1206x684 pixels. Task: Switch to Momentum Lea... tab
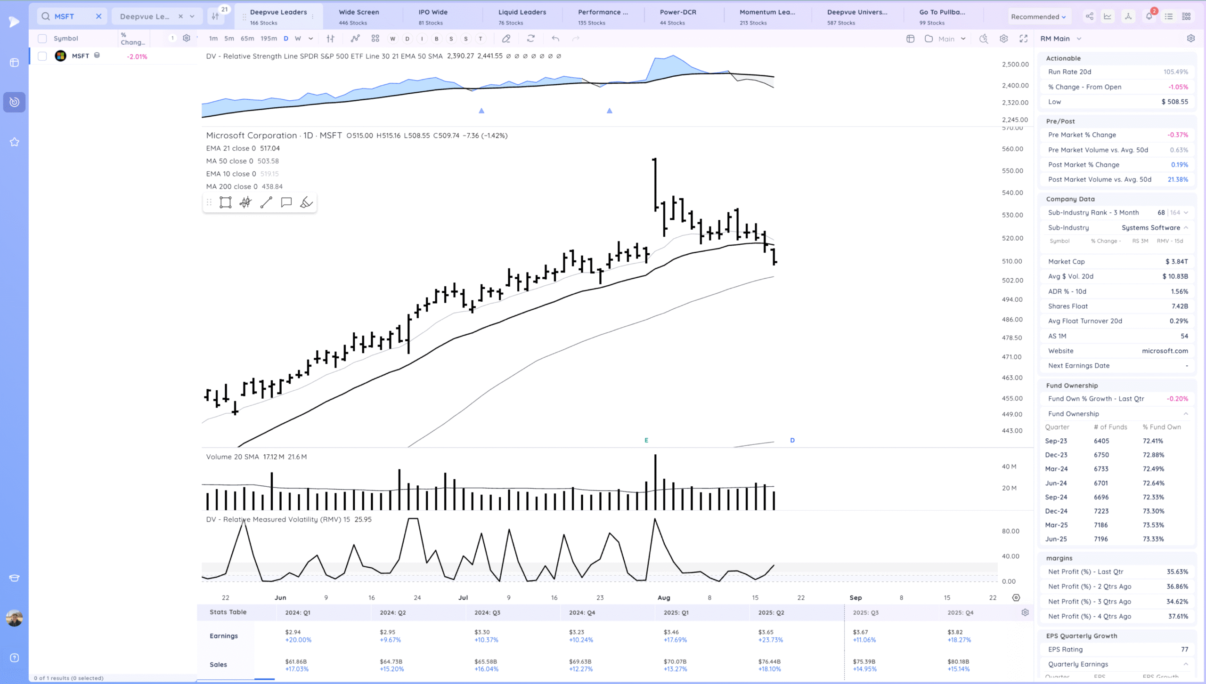767,16
